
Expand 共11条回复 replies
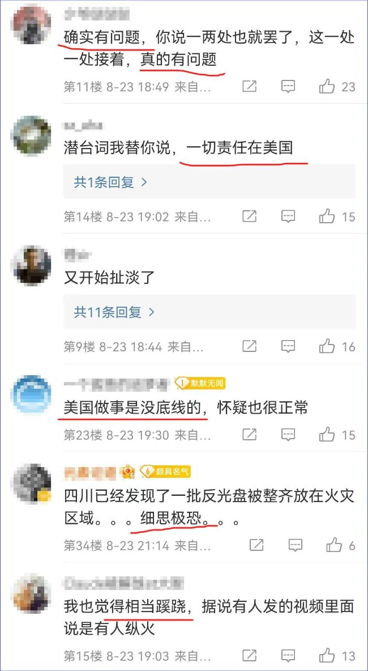[114, 312]
